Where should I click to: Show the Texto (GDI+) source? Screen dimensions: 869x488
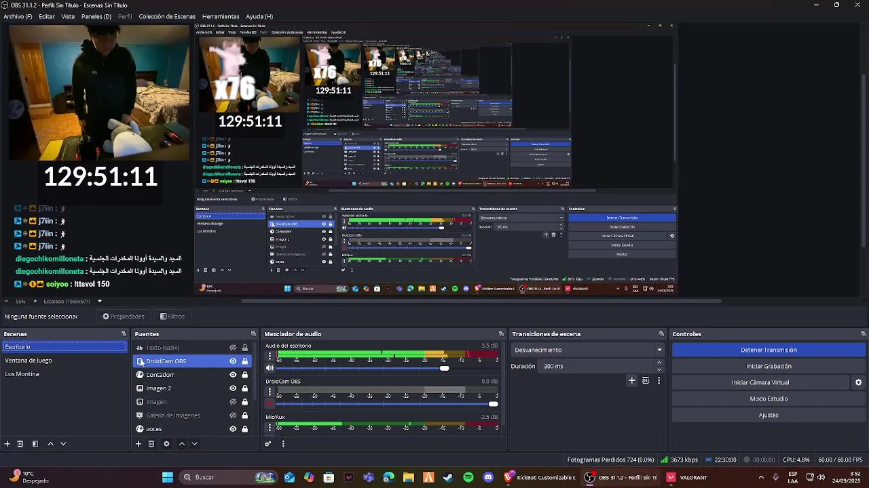pos(233,348)
